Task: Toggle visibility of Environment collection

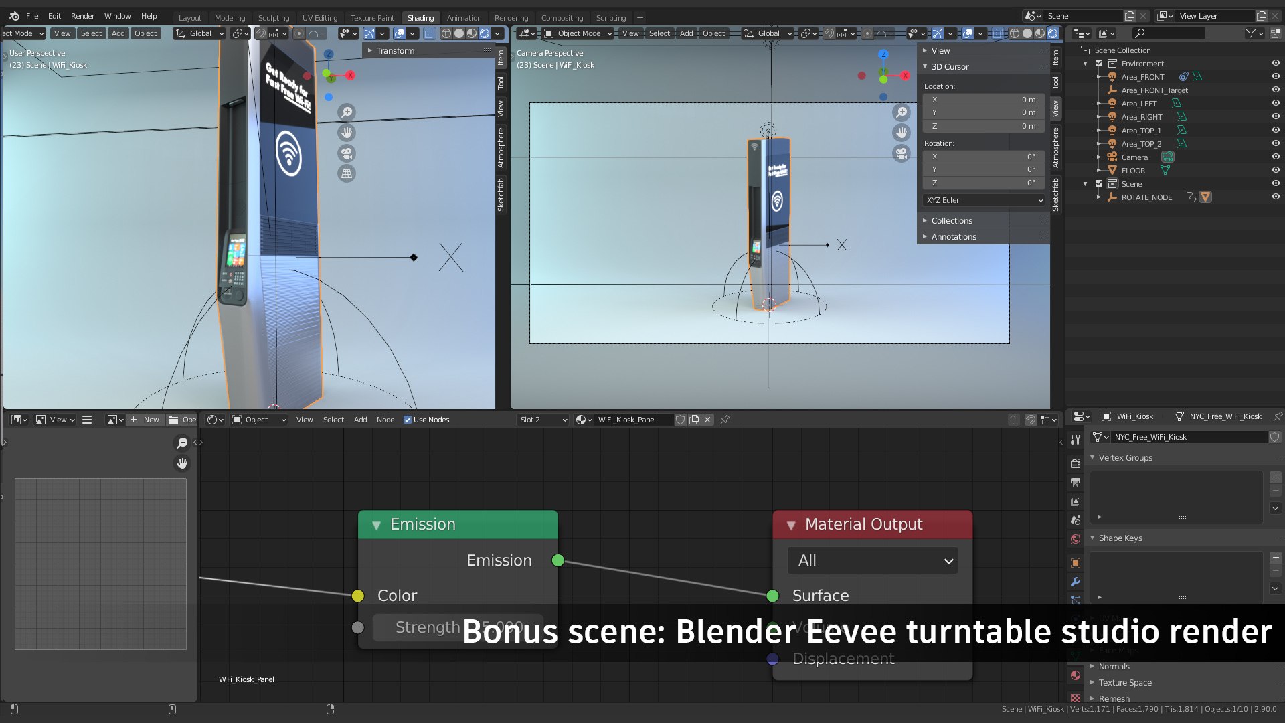Action: 1276,64
